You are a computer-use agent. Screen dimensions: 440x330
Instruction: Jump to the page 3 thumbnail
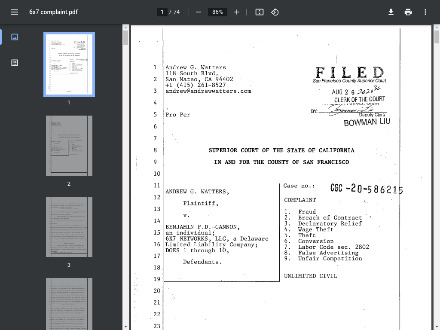point(69,227)
